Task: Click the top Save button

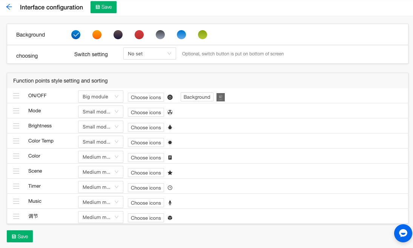Action: click(103, 7)
